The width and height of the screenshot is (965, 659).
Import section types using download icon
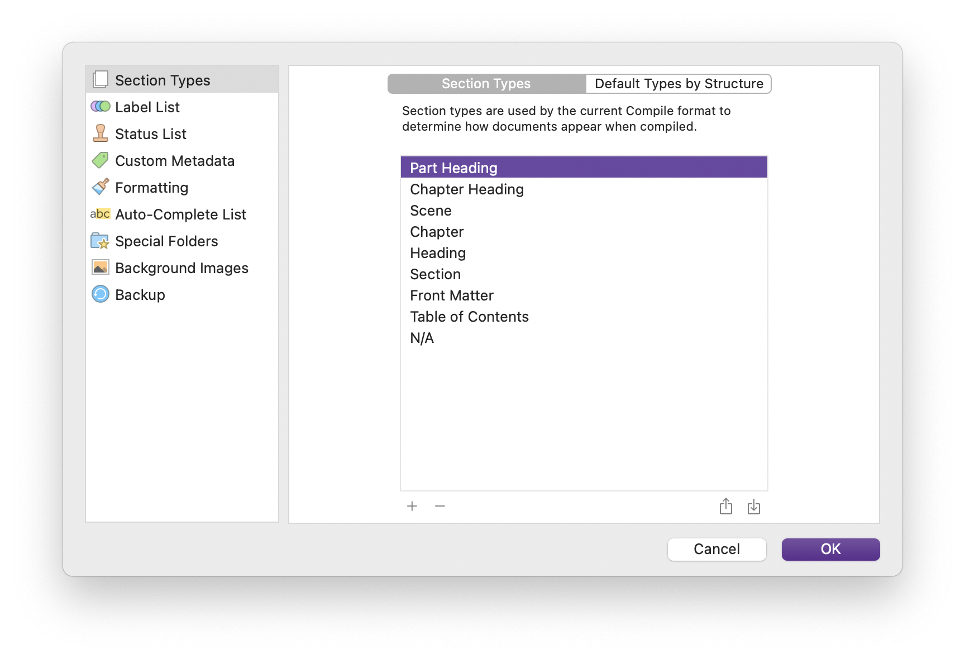pyautogui.click(x=754, y=507)
